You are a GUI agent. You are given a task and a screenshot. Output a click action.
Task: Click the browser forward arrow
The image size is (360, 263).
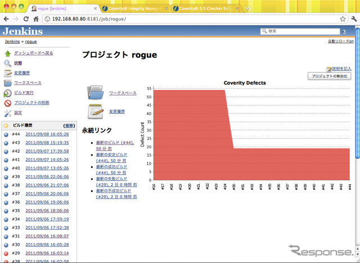point(16,19)
